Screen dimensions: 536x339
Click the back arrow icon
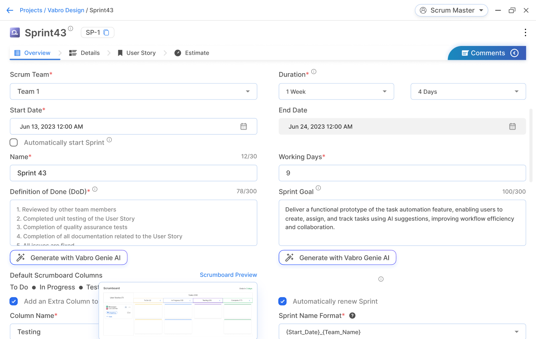[10, 10]
